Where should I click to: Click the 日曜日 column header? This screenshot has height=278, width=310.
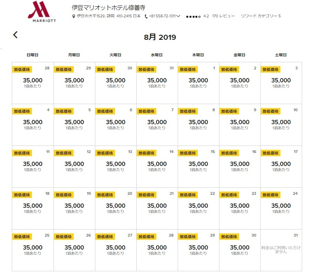pos(32,55)
